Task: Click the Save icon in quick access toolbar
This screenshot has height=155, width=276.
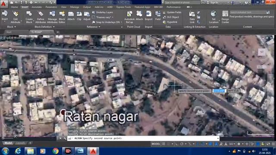Action: pyautogui.click(x=21, y=3)
